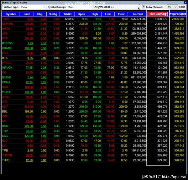
Task: Select the BLAND symbol
Action: (x=7, y=77)
